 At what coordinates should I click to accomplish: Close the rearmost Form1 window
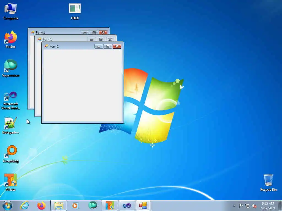103,32
